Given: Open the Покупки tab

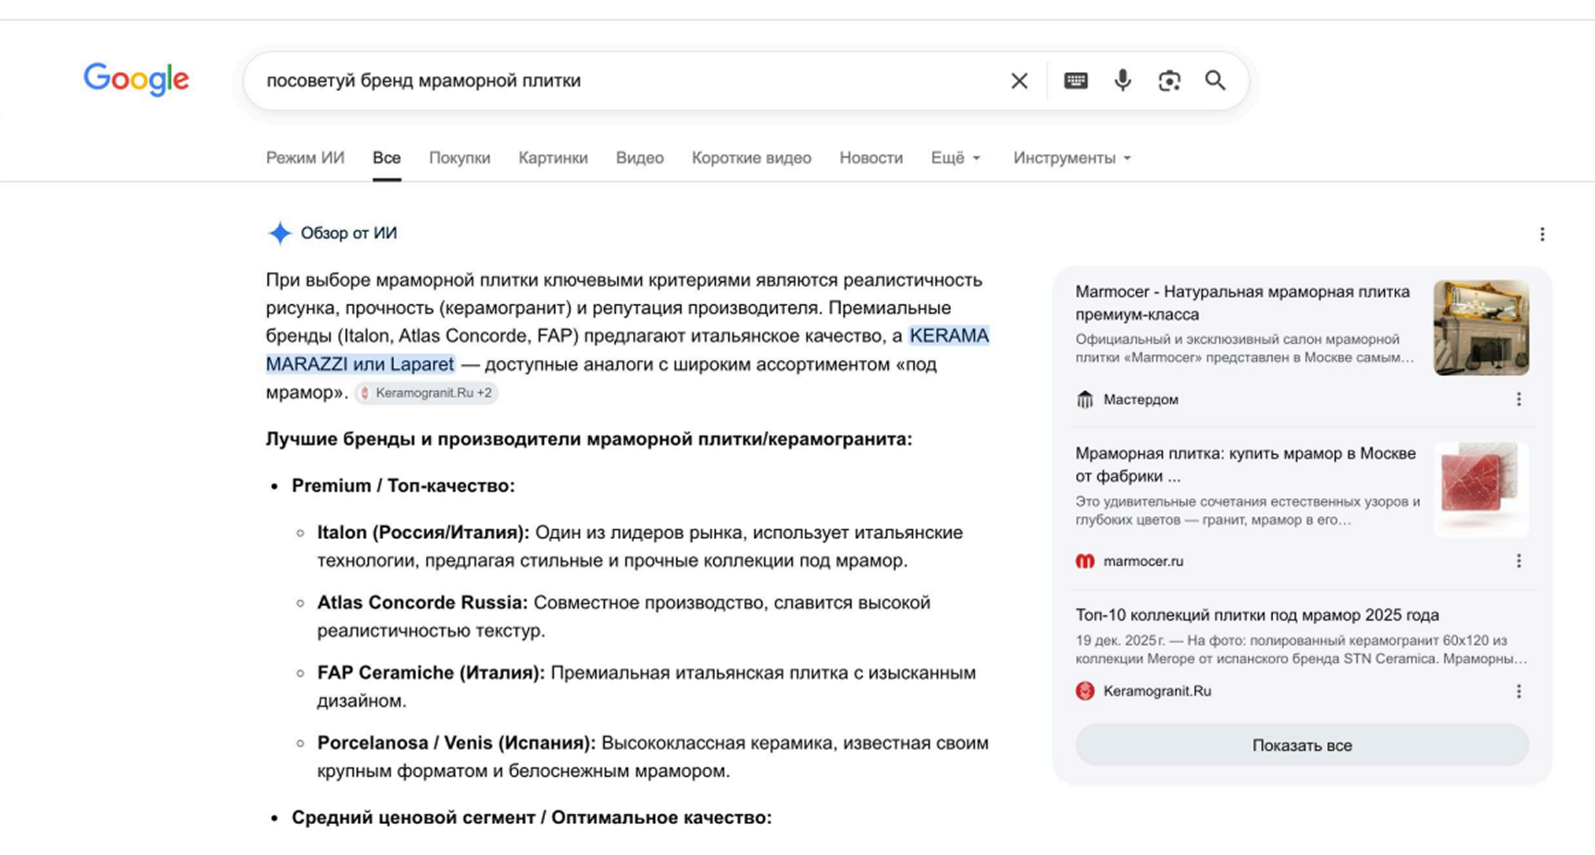Looking at the screenshot, I should (459, 158).
